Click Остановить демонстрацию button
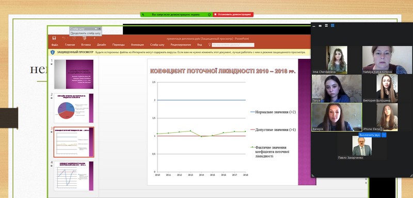Image resolution: width=413 pixels, height=198 pixels. coord(233,15)
